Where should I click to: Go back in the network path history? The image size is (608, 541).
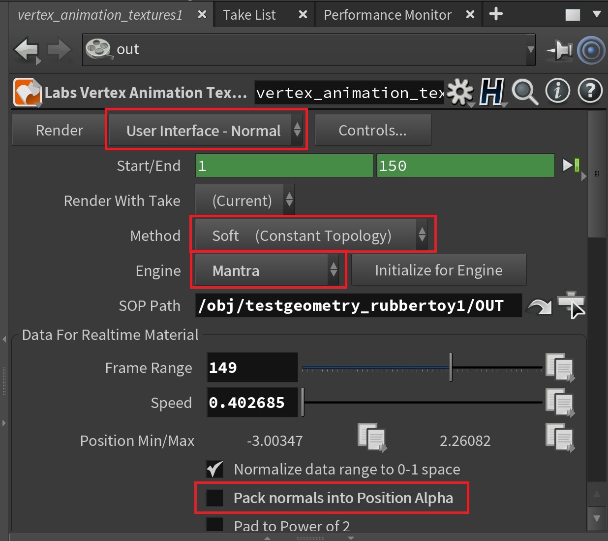tap(26, 50)
